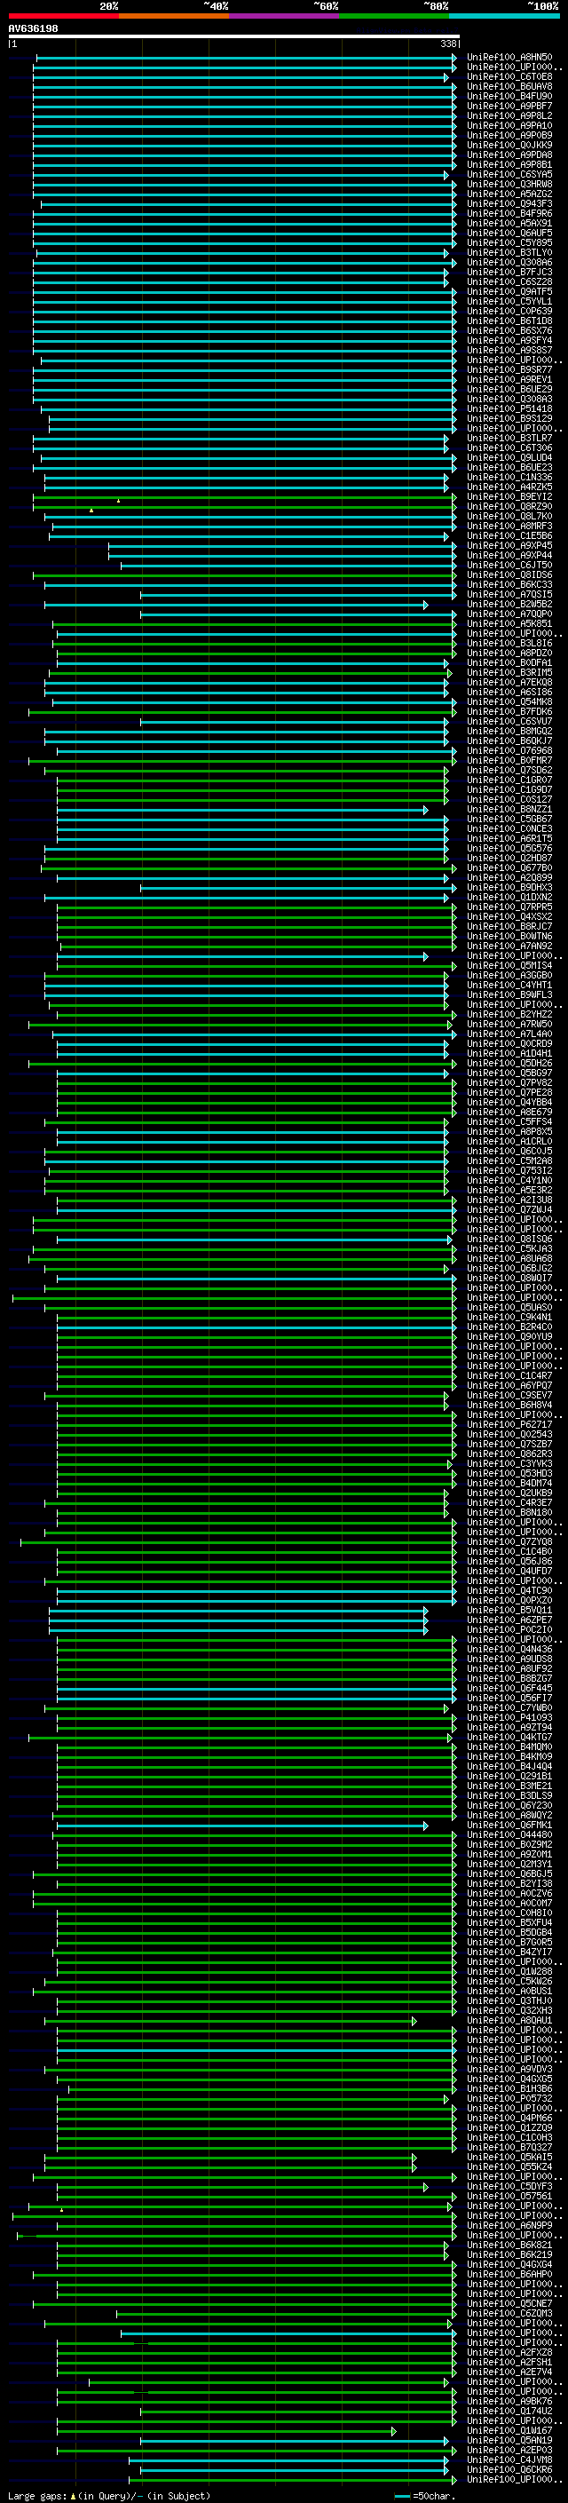Click the cyan alignment bar for UniRef100_A8HN50
This screenshot has width=568, height=2503.
[x=246, y=59]
